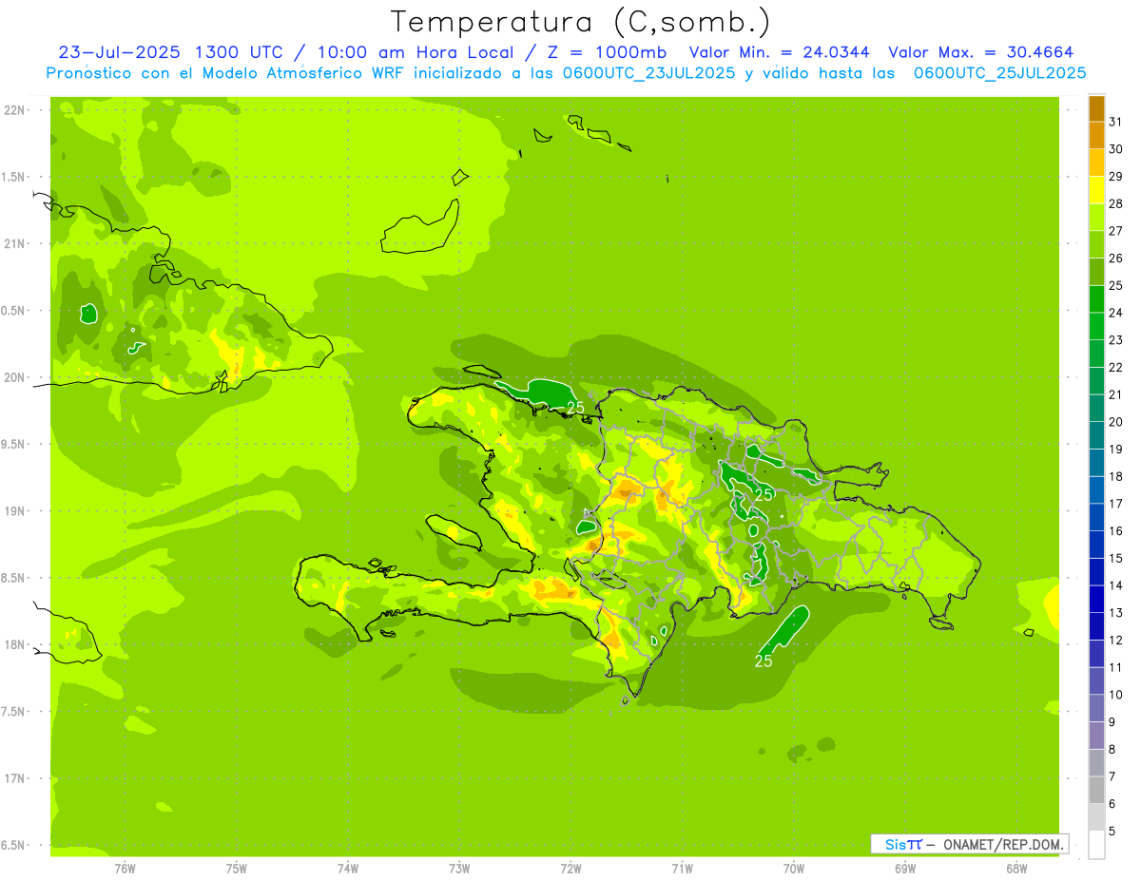Viewport: 1141px width, 881px height.
Task: Click the "75W" longitude label
Action: pyautogui.click(x=237, y=868)
